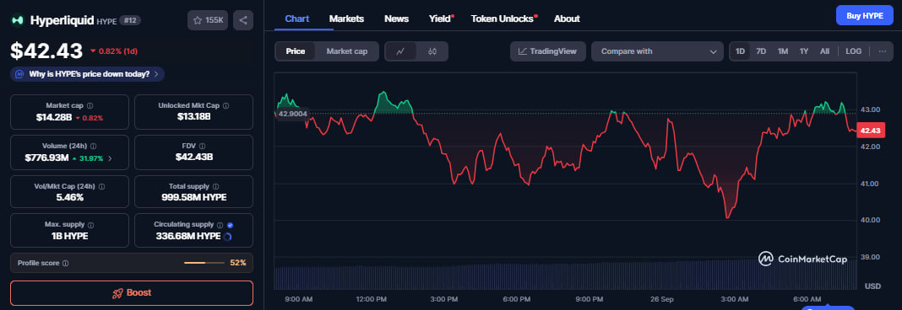Select the 1Y time range
902x310 pixels.
coord(804,51)
